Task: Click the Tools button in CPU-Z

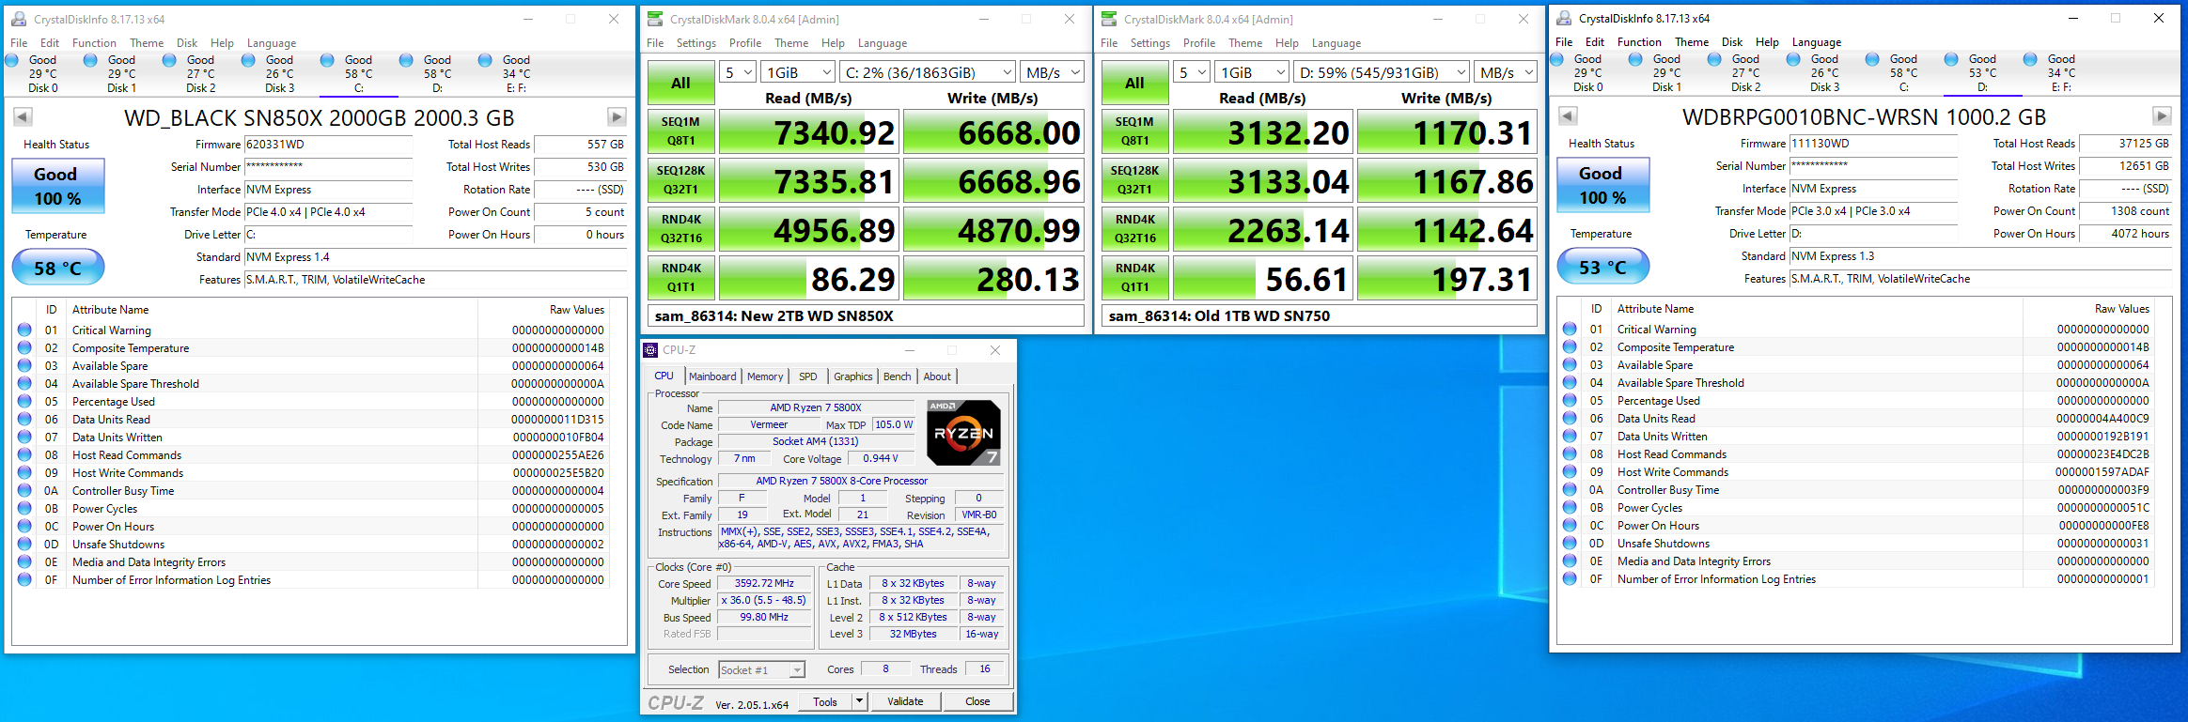Action: tap(825, 701)
